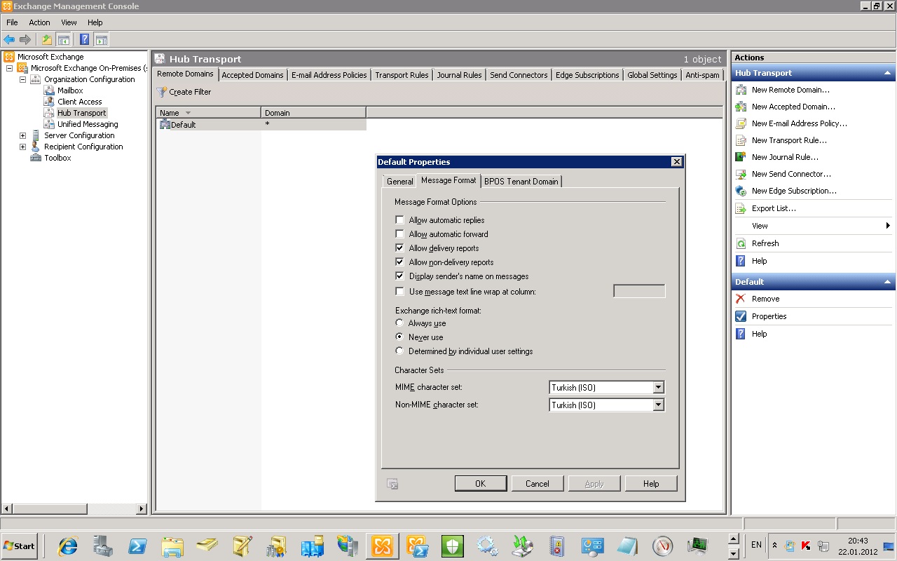Uncheck Display sender's name on messages

399,276
